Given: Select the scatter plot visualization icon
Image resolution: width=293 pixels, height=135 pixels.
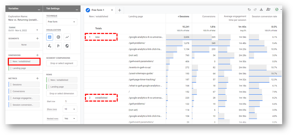Looking at the screenshot, I should 49,46.
